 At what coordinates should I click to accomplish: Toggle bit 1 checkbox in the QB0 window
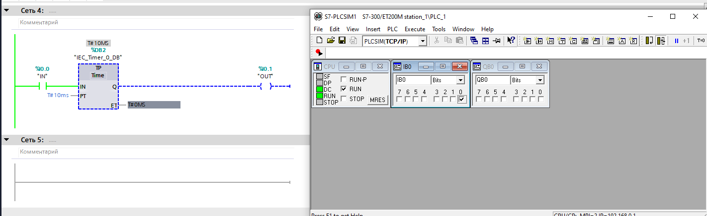[x=532, y=100]
